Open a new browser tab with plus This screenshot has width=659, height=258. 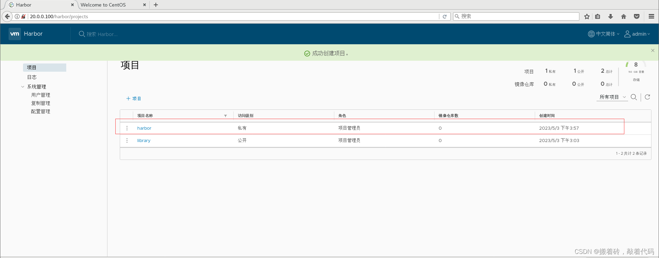pos(156,5)
